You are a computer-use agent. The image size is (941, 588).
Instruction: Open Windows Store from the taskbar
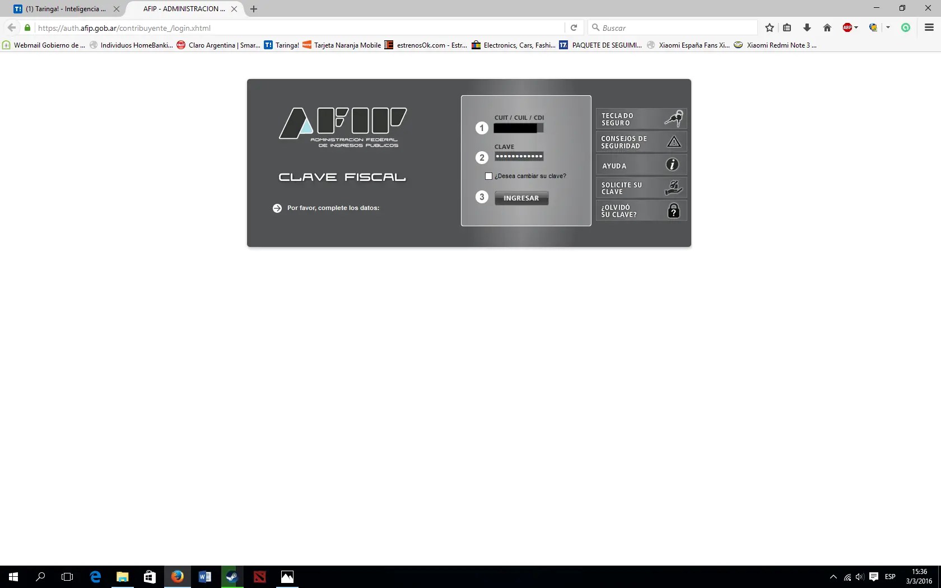150,577
